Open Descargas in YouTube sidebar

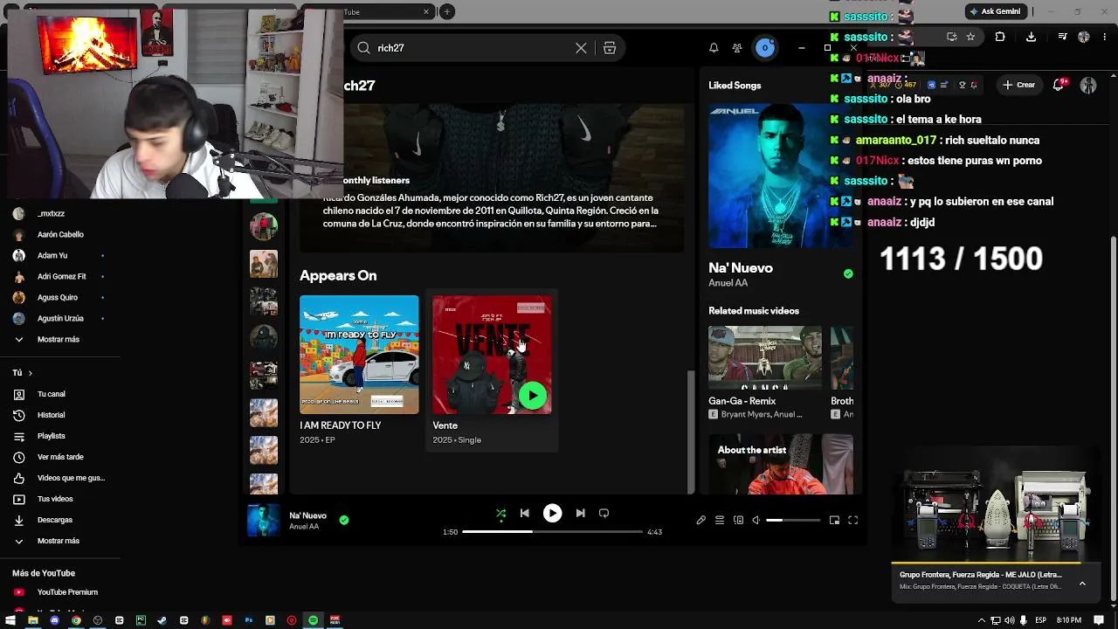pos(55,520)
